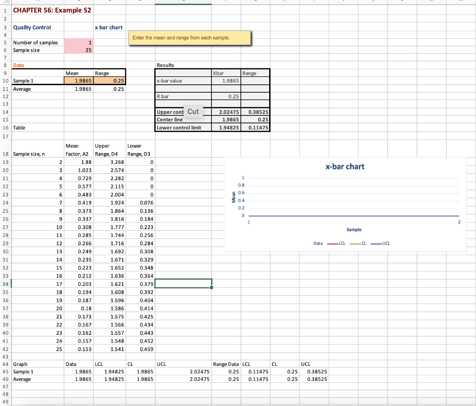
Task: Select the Upper control limit value 2.02475
Action: coord(227,112)
